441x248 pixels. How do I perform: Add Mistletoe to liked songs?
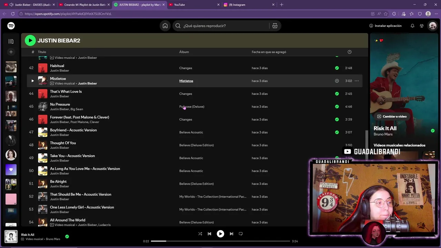[x=337, y=81]
